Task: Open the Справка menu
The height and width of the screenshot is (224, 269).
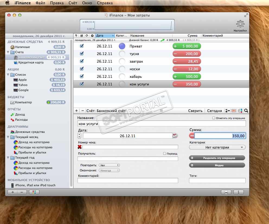Action: (105, 3)
